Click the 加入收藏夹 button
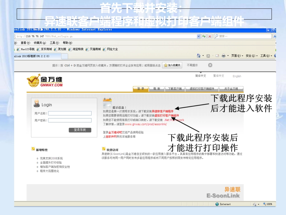 tap(172, 65)
